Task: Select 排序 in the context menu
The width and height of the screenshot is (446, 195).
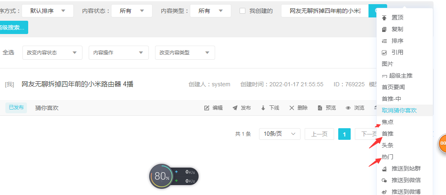Action: pyautogui.click(x=398, y=41)
